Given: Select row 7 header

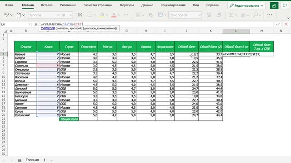Looking at the screenshot, I should tap(3, 66).
